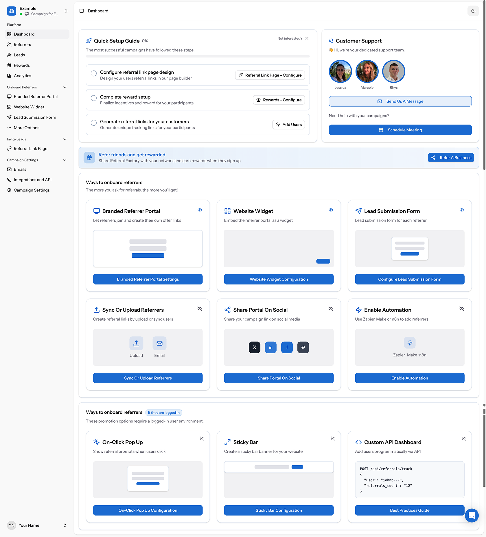Show the Sync Or Upload Referrers card
This screenshot has height=537, width=486.
[200, 309]
